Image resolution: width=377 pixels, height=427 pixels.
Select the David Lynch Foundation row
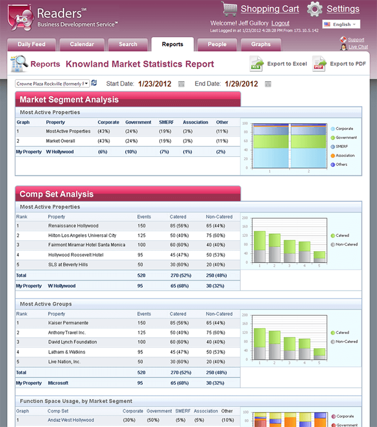(x=128, y=342)
